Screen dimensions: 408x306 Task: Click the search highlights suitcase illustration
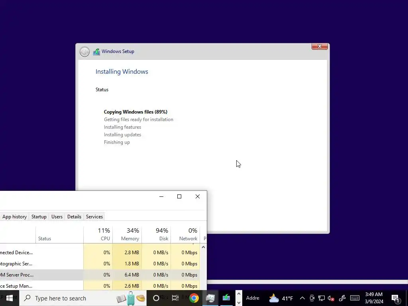pos(131,298)
